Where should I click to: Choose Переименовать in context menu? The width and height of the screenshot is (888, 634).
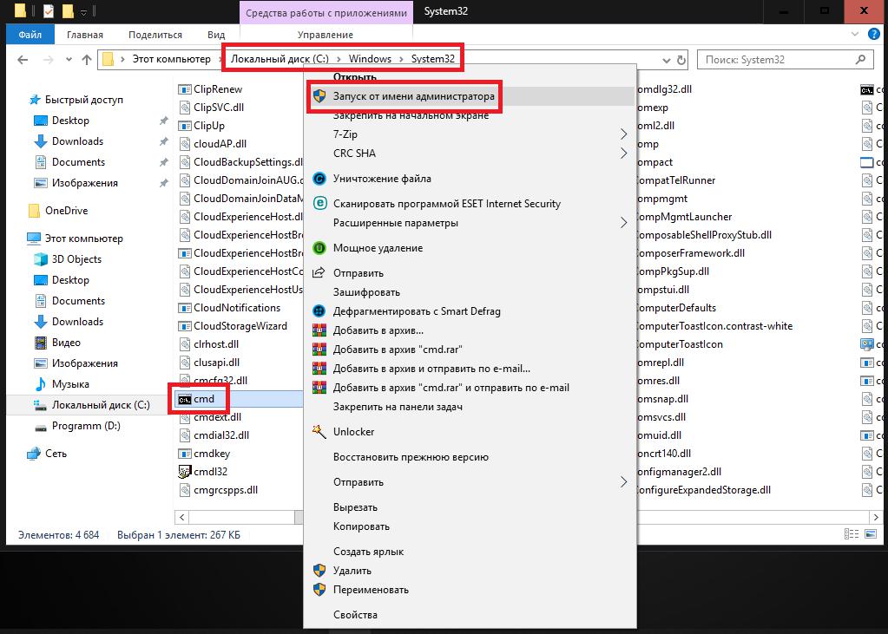(x=470, y=589)
